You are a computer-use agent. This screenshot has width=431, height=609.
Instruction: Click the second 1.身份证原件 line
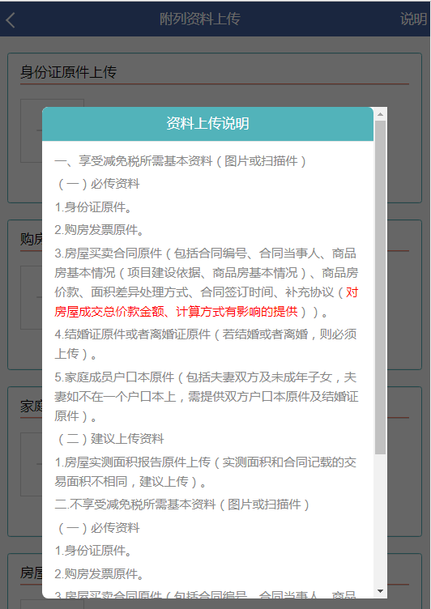click(93, 551)
